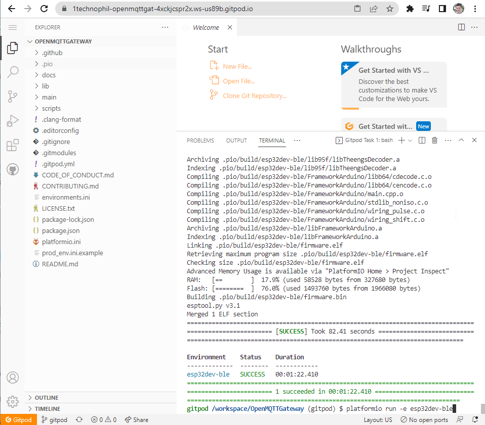The width and height of the screenshot is (485, 425).
Task: Expand the OUTLINE section
Action: [47, 398]
